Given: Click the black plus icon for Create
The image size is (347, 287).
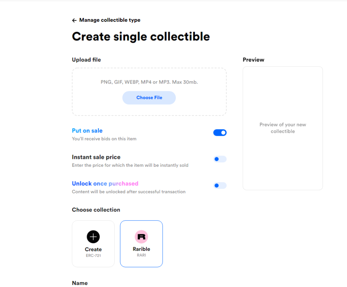Looking at the screenshot, I should [x=93, y=237].
